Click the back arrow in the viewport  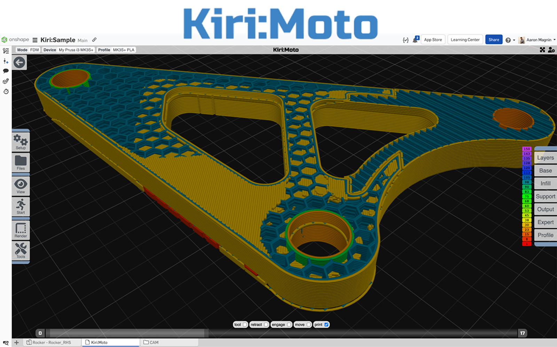[x=19, y=63]
